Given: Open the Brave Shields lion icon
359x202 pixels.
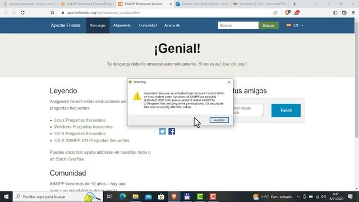Looking at the screenshot, I should (288, 12).
